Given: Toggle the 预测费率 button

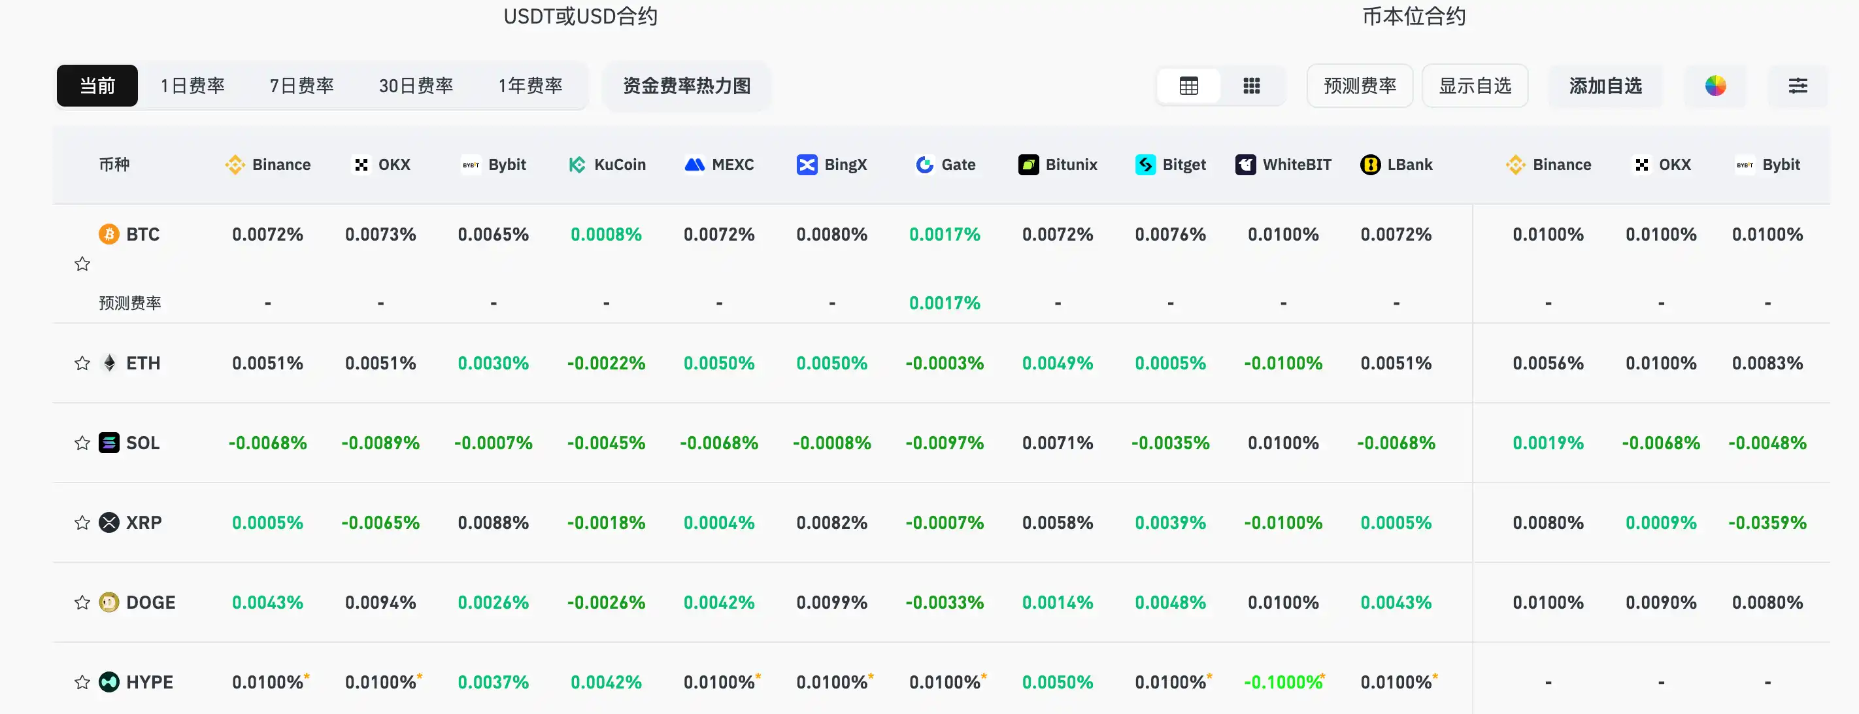Looking at the screenshot, I should 1360,86.
